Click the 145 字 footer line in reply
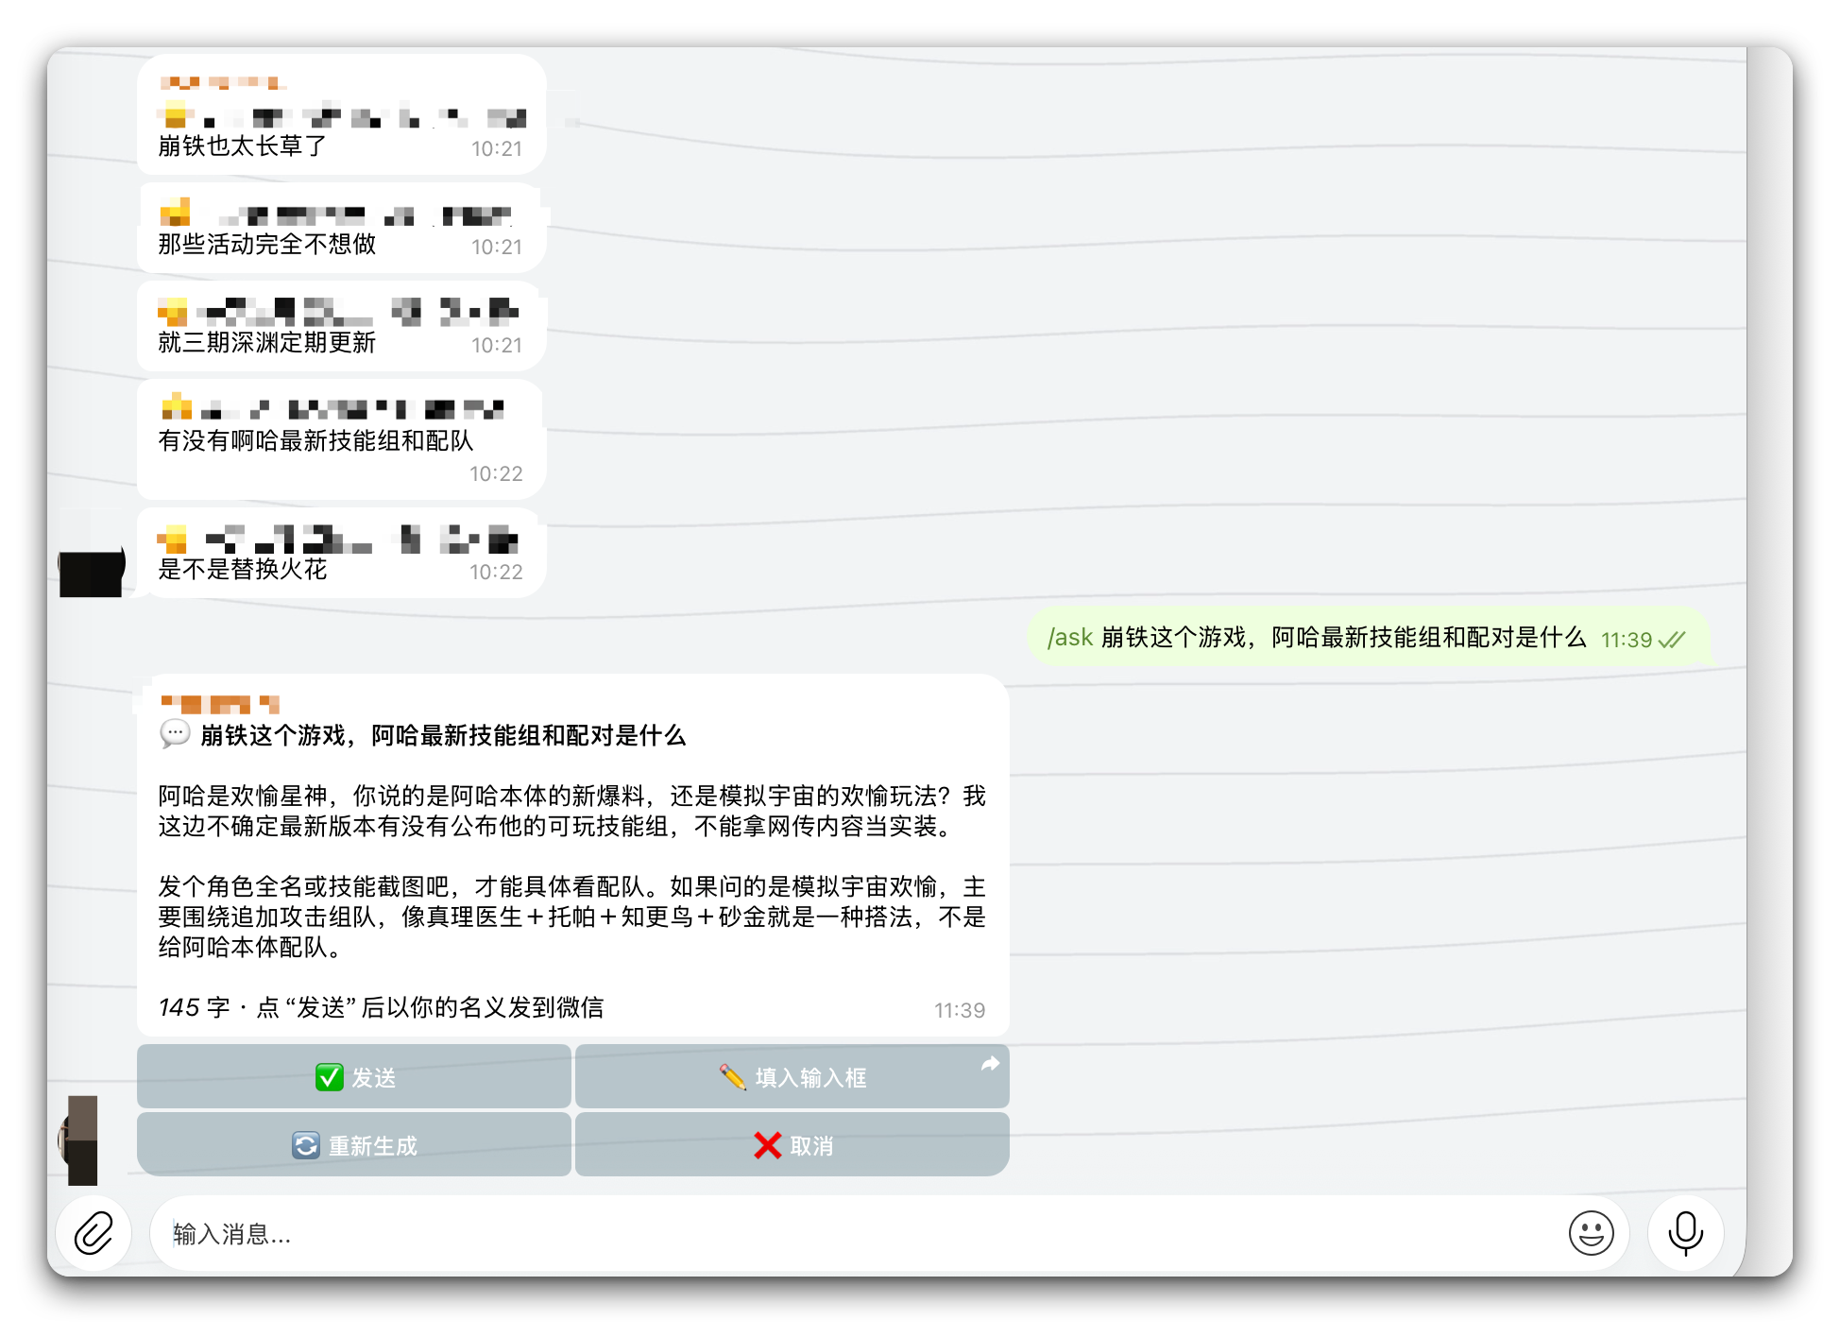The width and height of the screenshot is (1840, 1337). tap(381, 1007)
